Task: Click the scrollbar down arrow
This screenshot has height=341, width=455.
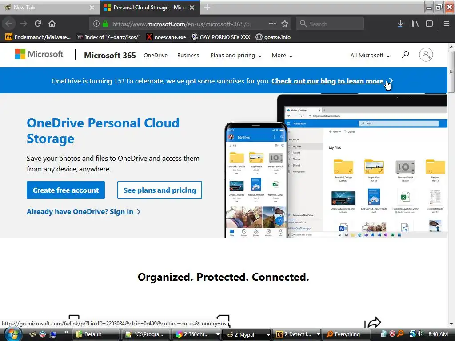Action: point(451,324)
